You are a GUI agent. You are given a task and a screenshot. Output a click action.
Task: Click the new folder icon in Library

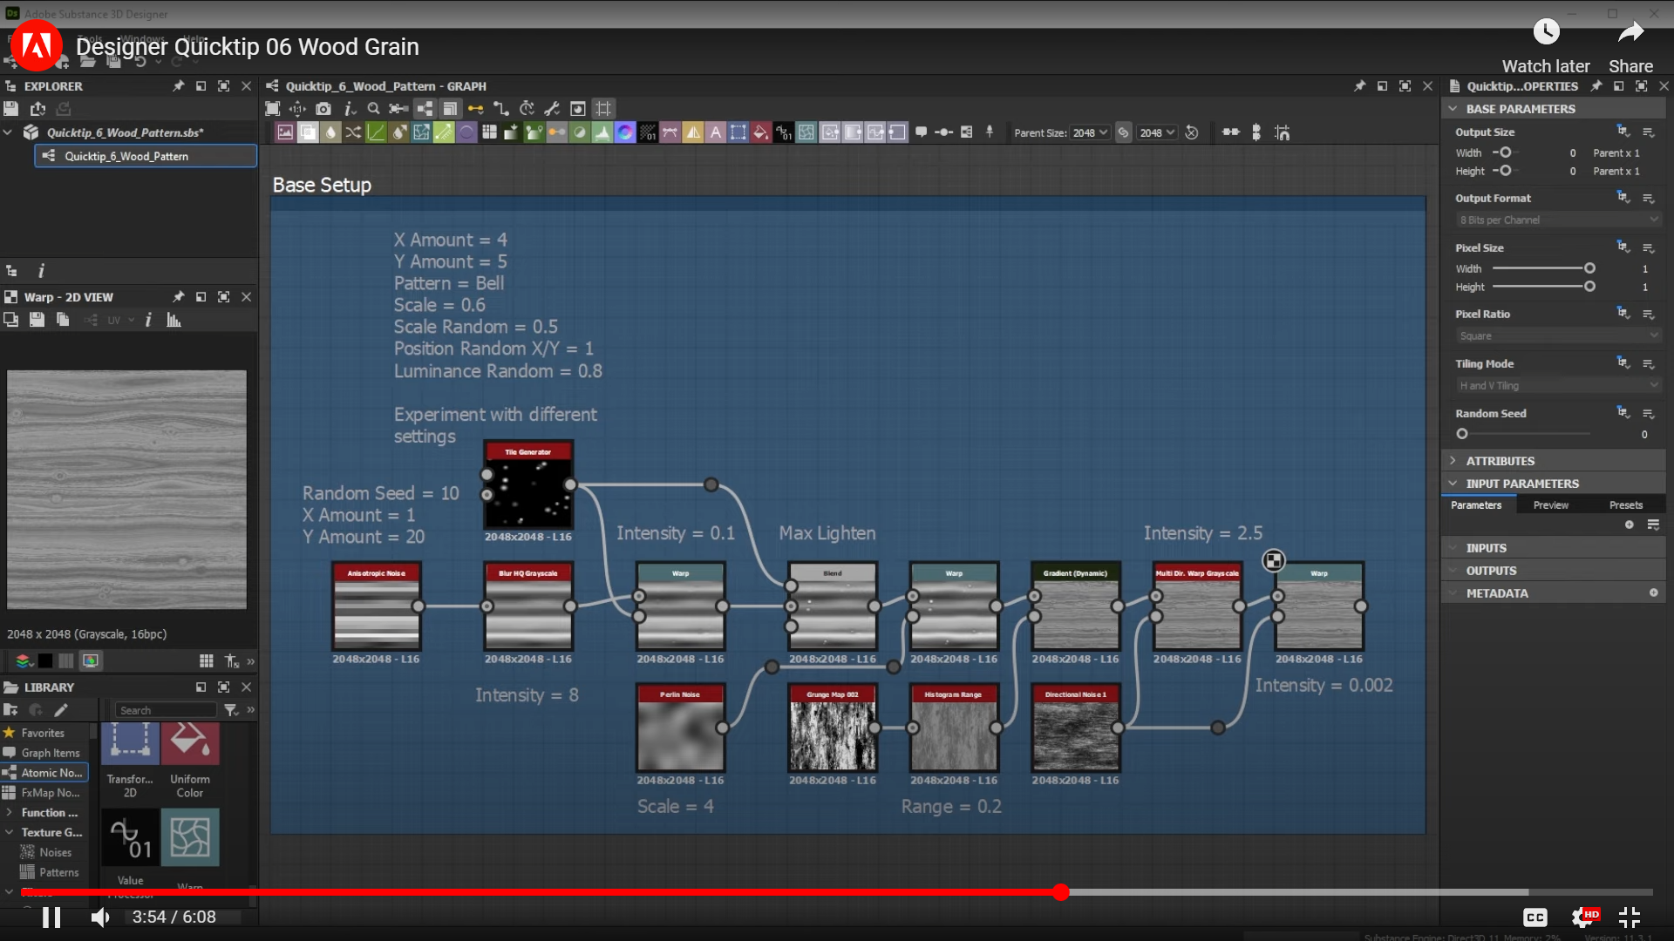pos(10,710)
